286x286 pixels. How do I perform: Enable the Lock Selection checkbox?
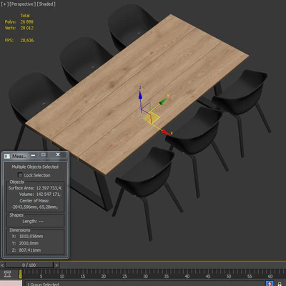20,175
